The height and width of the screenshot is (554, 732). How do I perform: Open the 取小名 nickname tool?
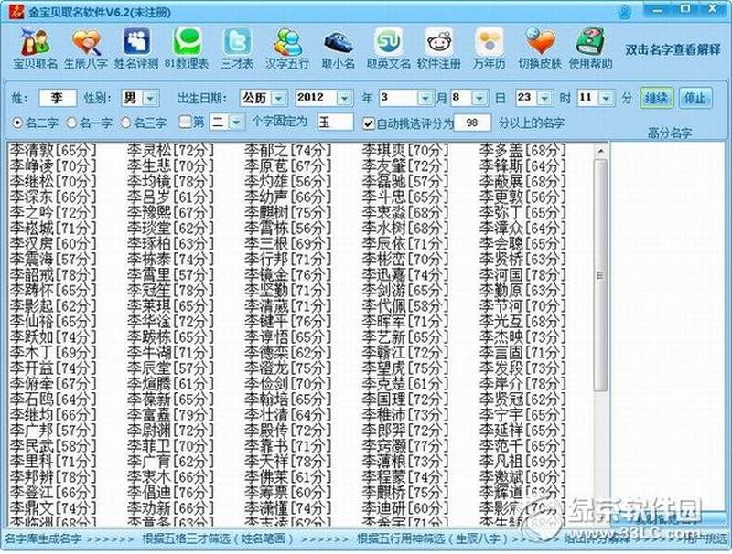(338, 48)
